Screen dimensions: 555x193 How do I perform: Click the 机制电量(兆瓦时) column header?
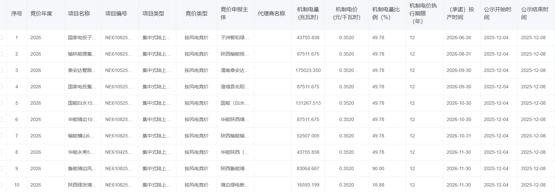pos(308,14)
